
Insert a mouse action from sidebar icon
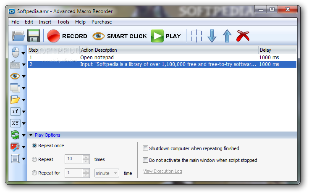pyautogui.click(x=16, y=53)
